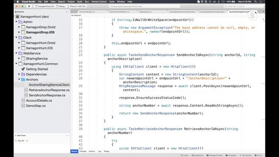Collapse the Anchors folder
This screenshot has height=157, width=279.
(19, 79)
